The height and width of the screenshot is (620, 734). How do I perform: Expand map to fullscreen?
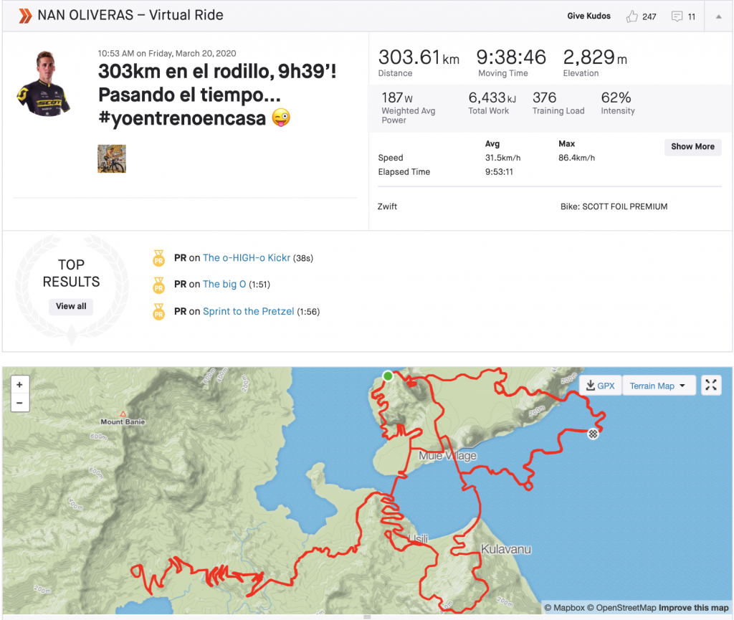point(710,386)
